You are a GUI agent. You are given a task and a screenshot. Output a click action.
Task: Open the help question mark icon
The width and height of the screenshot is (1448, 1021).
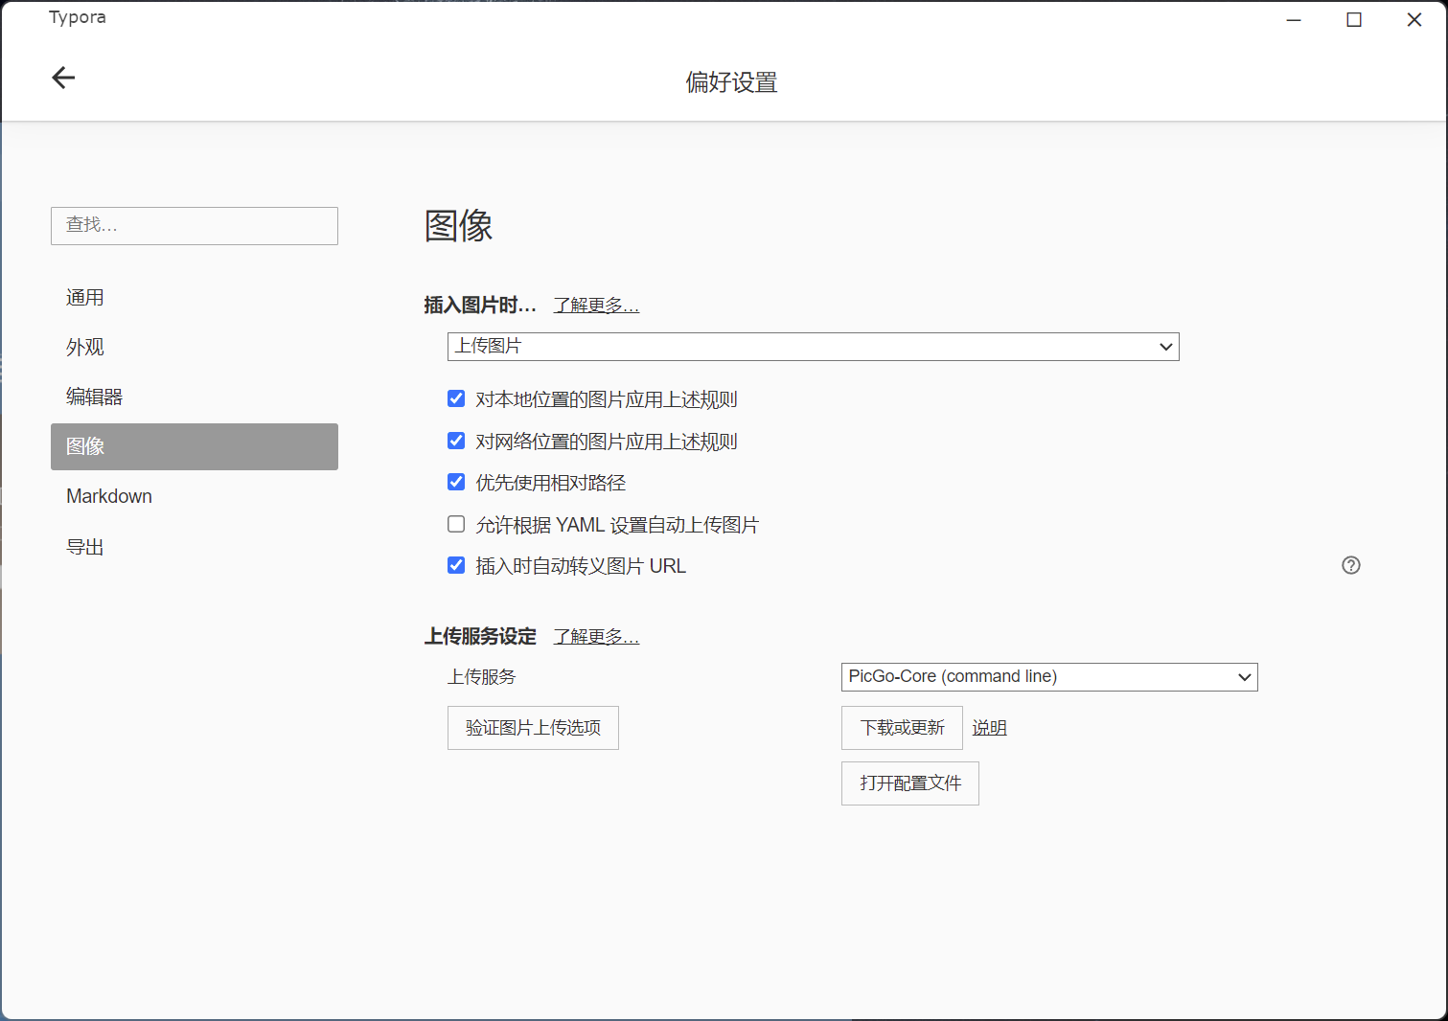click(x=1351, y=565)
